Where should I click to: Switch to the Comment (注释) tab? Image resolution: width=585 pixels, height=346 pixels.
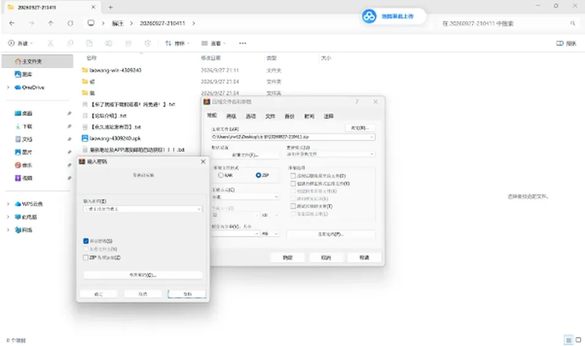pyautogui.click(x=328, y=116)
